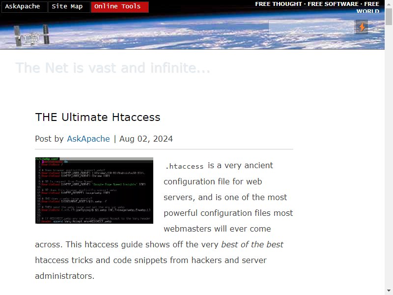Click the '.htaccess' monospace code word

pyautogui.click(x=184, y=166)
